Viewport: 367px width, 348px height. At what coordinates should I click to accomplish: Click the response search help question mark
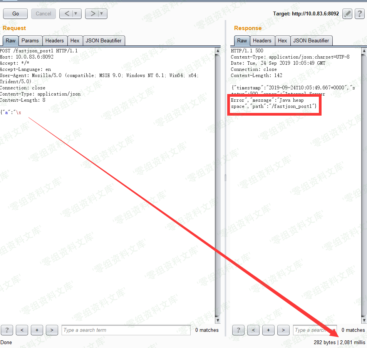coord(238,330)
